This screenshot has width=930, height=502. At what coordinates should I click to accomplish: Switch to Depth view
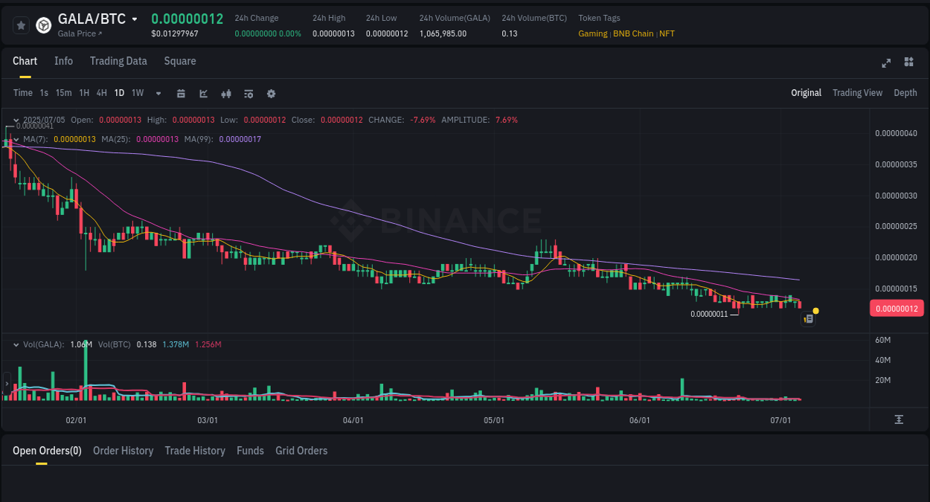[905, 93]
